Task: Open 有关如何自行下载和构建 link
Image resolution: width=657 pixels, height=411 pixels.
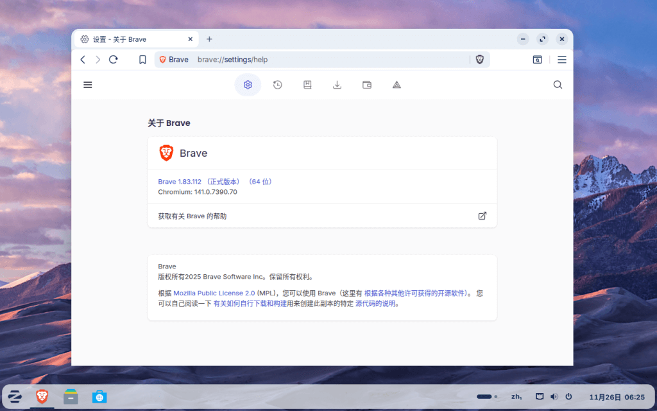Action: [x=250, y=304]
